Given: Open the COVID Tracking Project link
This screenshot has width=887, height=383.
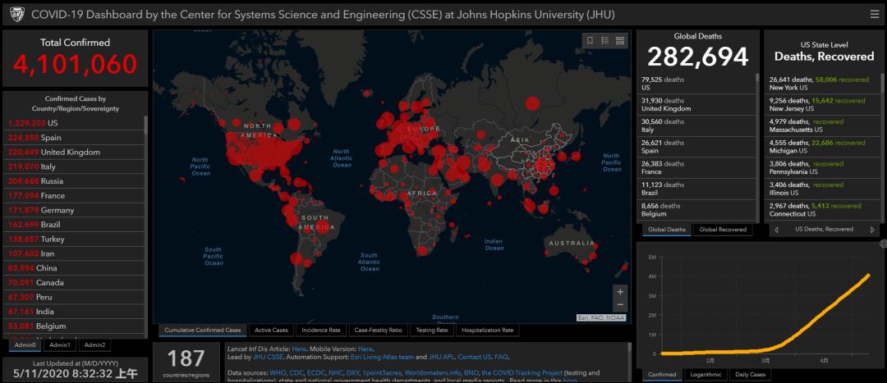Looking at the screenshot, I should (x=522, y=373).
